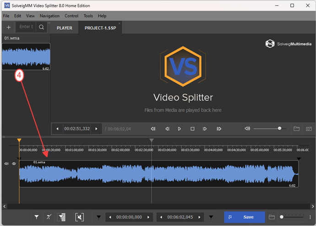Click the orange start marker on timeline
This screenshot has height=226, width=316.
(x=19, y=140)
